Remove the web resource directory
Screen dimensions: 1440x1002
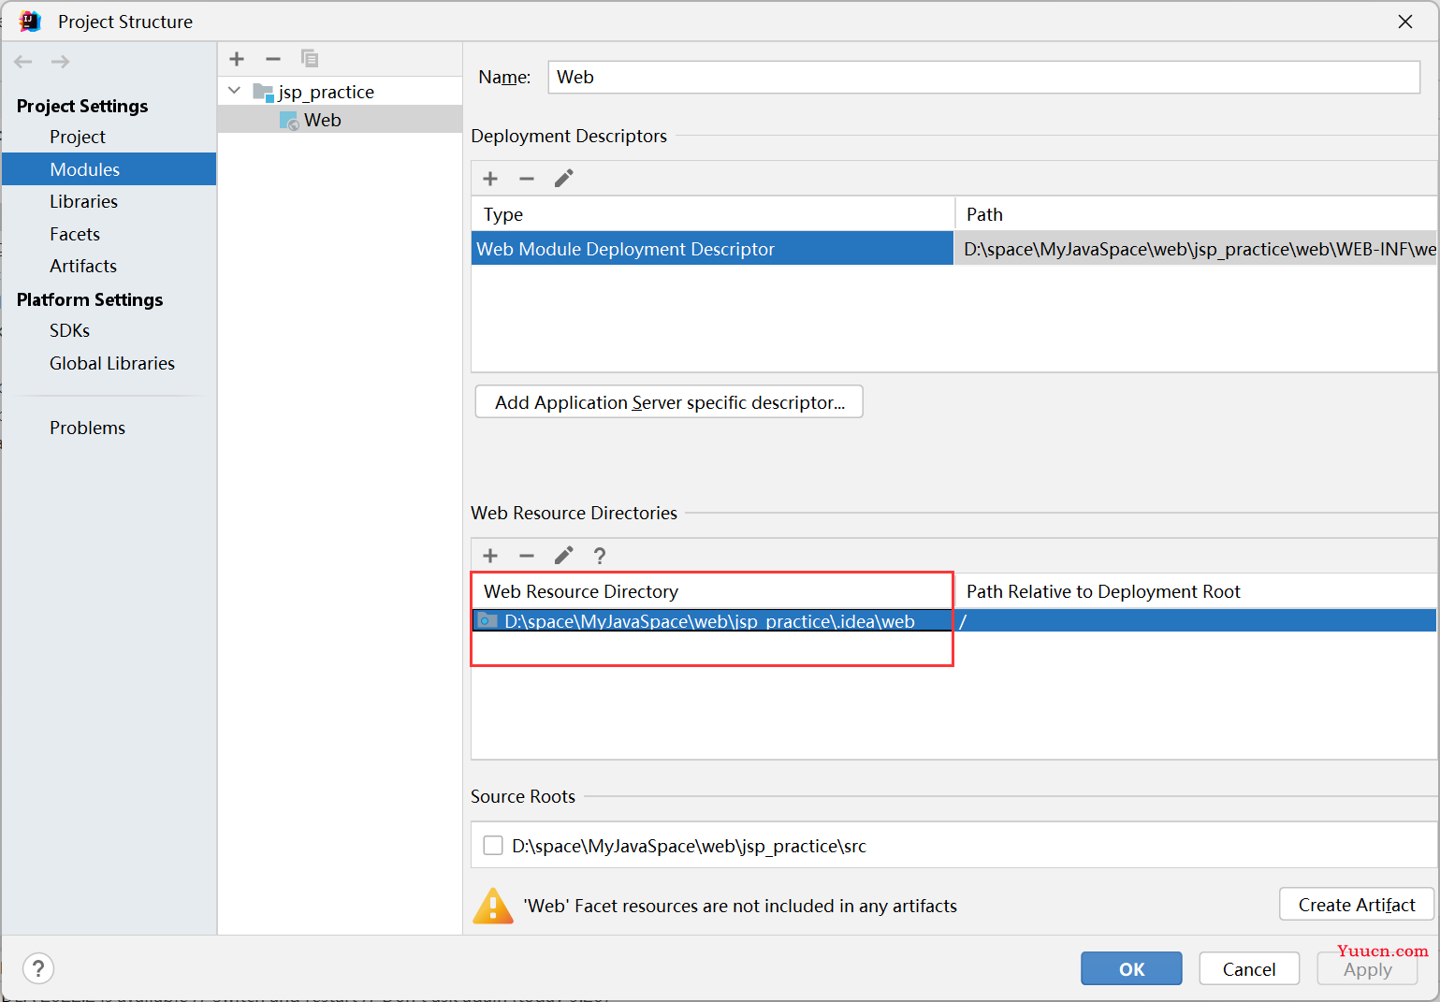tap(527, 556)
